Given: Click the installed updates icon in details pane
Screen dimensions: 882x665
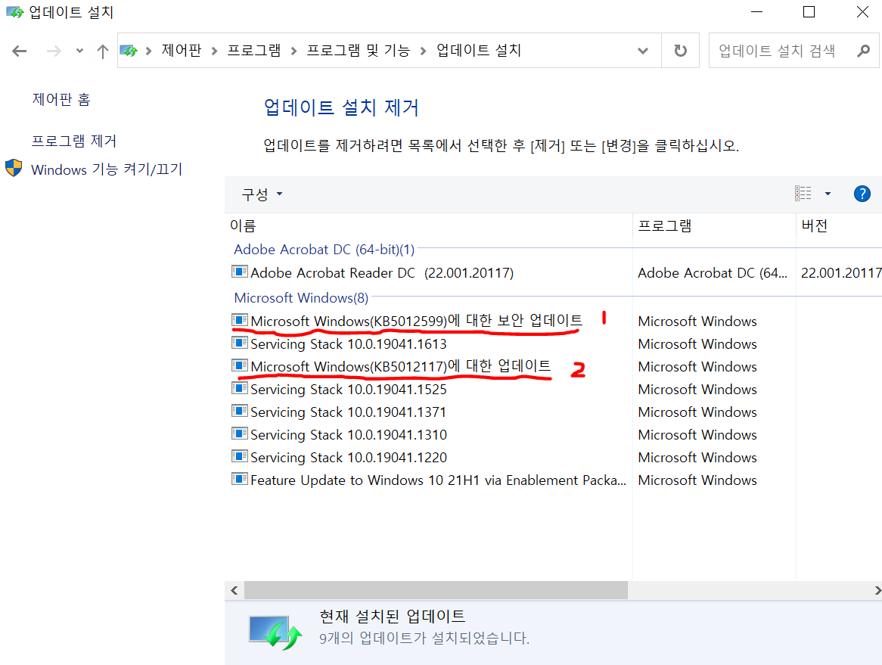Looking at the screenshot, I should coord(275,633).
